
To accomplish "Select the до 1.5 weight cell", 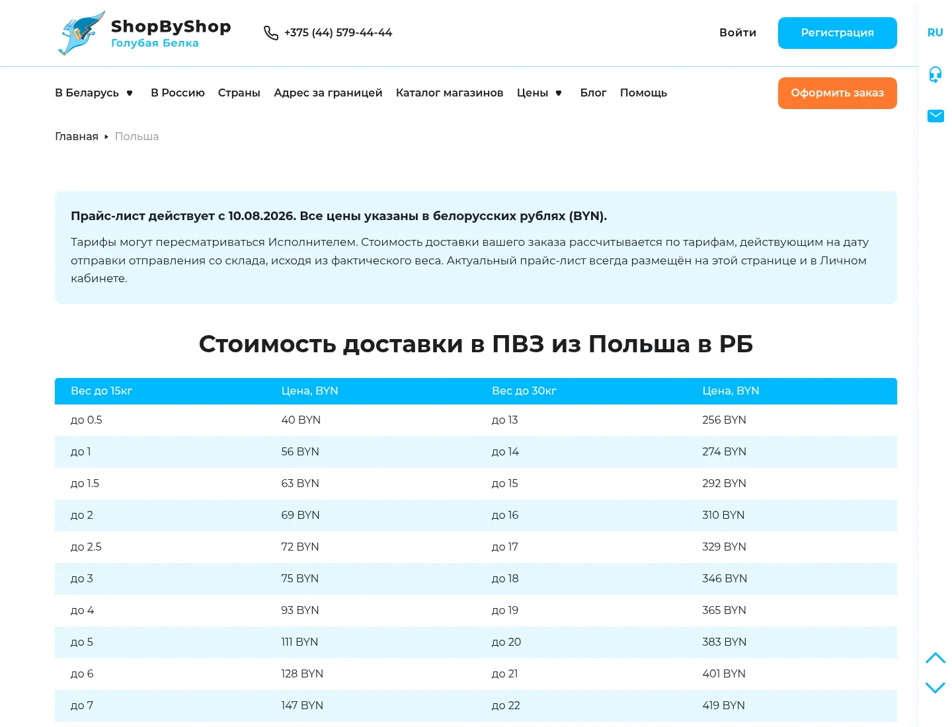I will [x=85, y=484].
